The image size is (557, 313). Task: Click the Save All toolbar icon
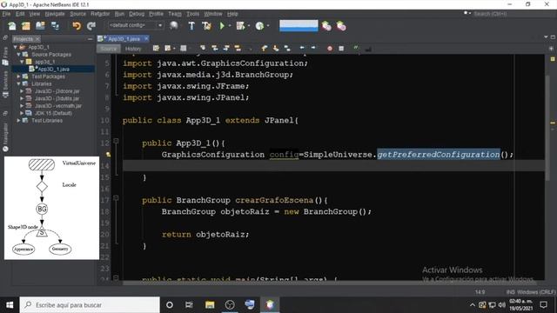pyautogui.click(x=55, y=26)
